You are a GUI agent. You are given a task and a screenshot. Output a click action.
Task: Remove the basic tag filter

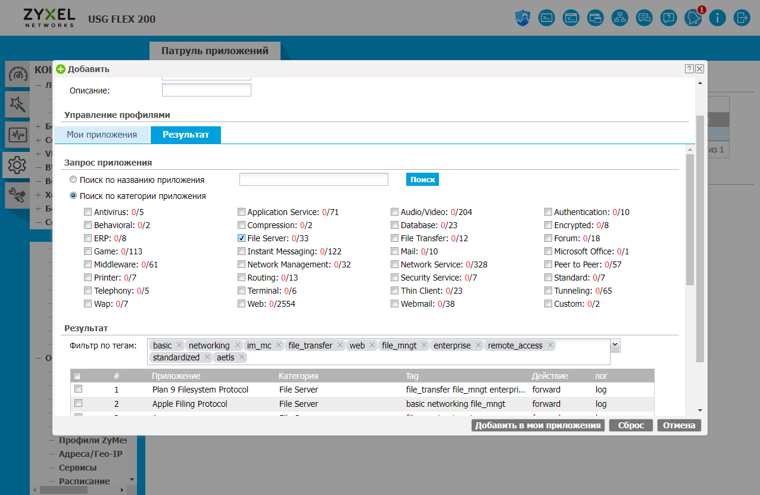coord(179,345)
